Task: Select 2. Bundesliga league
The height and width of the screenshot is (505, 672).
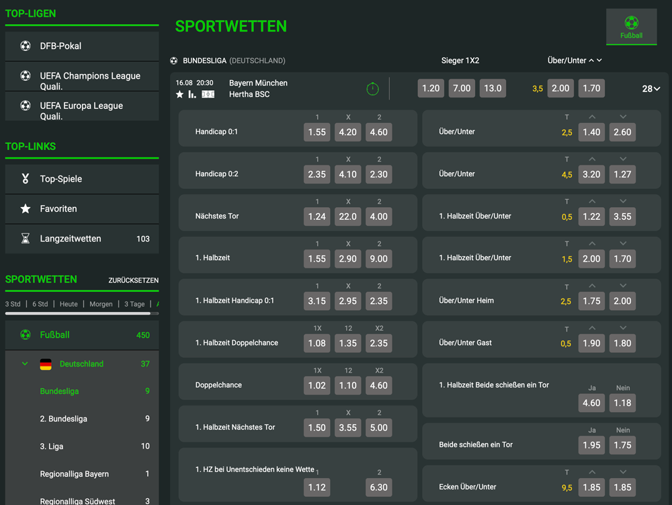Action: click(82, 418)
